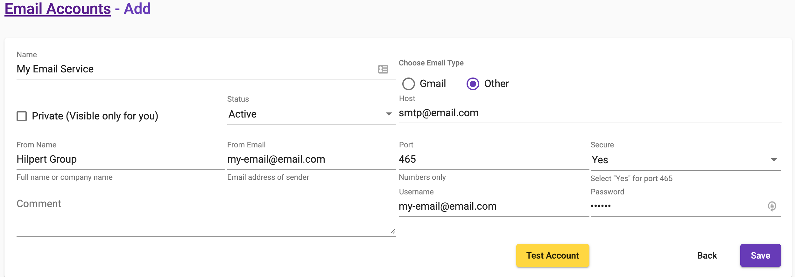Click the Email Accounts breadcrumb link
The width and height of the screenshot is (795, 277).
58,9
